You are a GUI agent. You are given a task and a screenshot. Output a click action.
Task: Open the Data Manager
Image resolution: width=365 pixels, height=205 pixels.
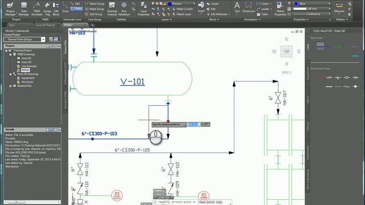pyautogui.click(x=24, y=9)
